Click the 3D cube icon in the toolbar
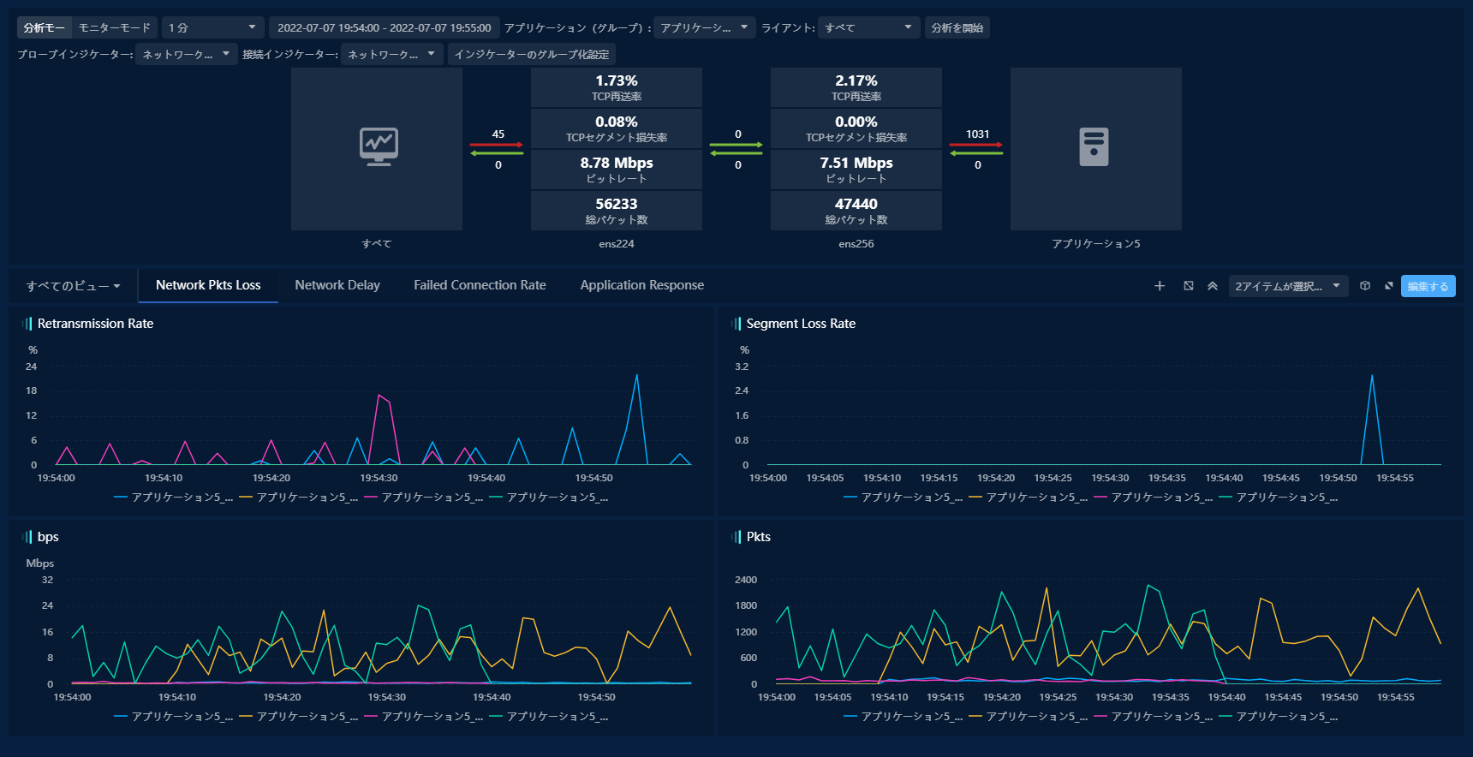This screenshot has height=757, width=1473. coord(1365,286)
